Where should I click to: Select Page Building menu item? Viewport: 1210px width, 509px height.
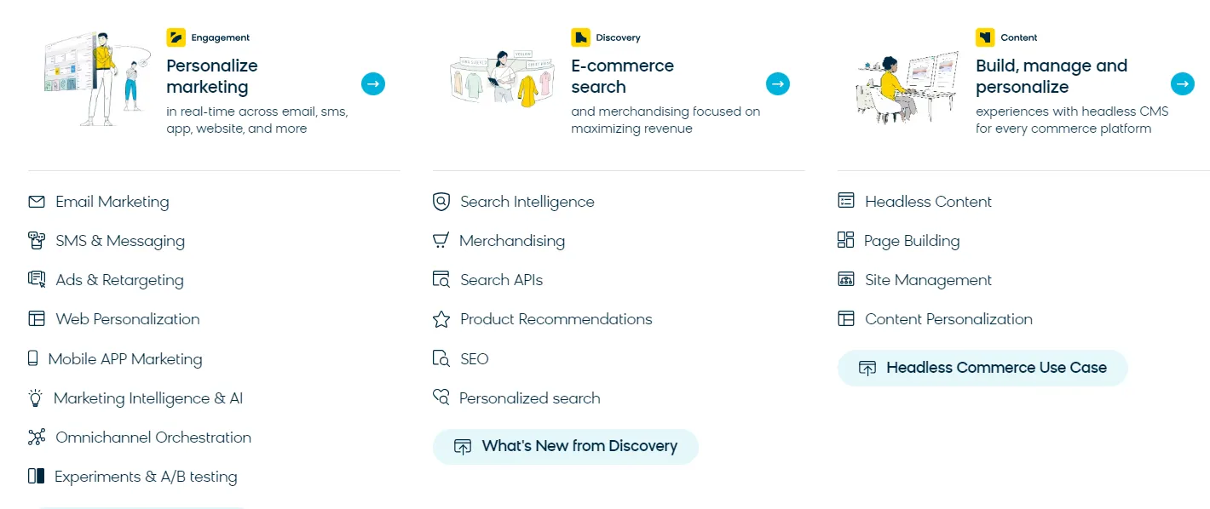[x=911, y=241]
